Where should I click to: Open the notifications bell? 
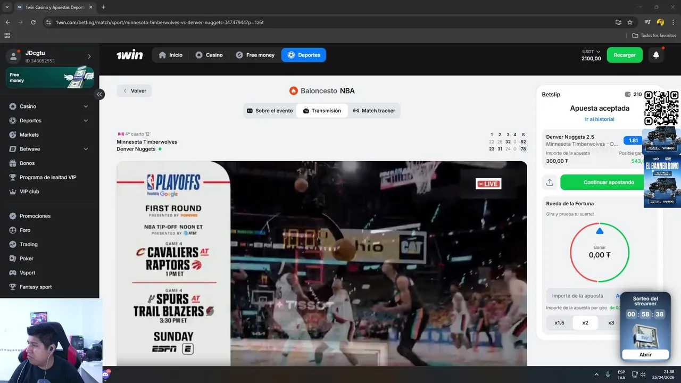656,55
